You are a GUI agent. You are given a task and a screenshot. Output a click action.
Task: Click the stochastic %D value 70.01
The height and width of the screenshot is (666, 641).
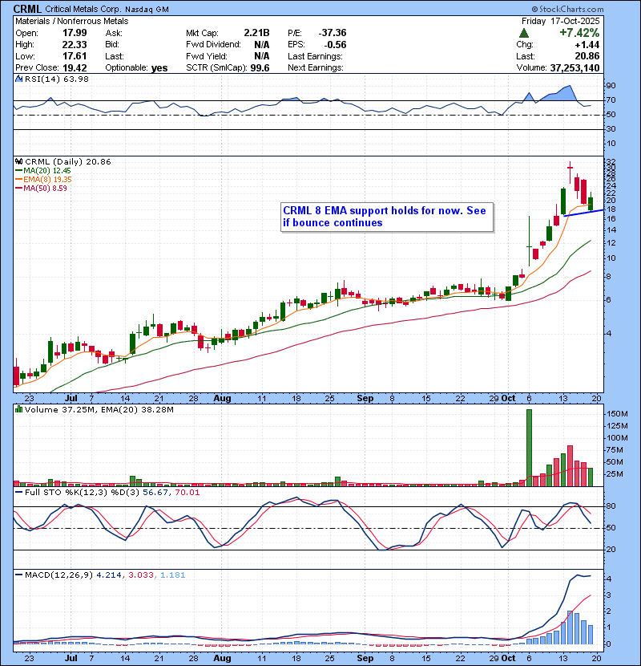[187, 493]
